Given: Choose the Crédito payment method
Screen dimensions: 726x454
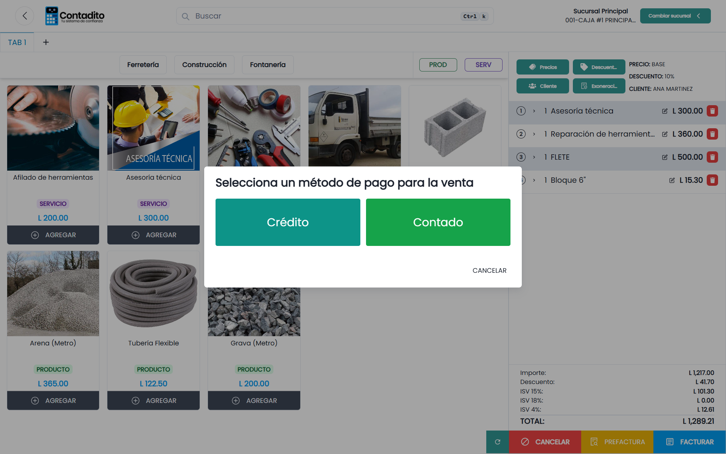Looking at the screenshot, I should [x=288, y=222].
